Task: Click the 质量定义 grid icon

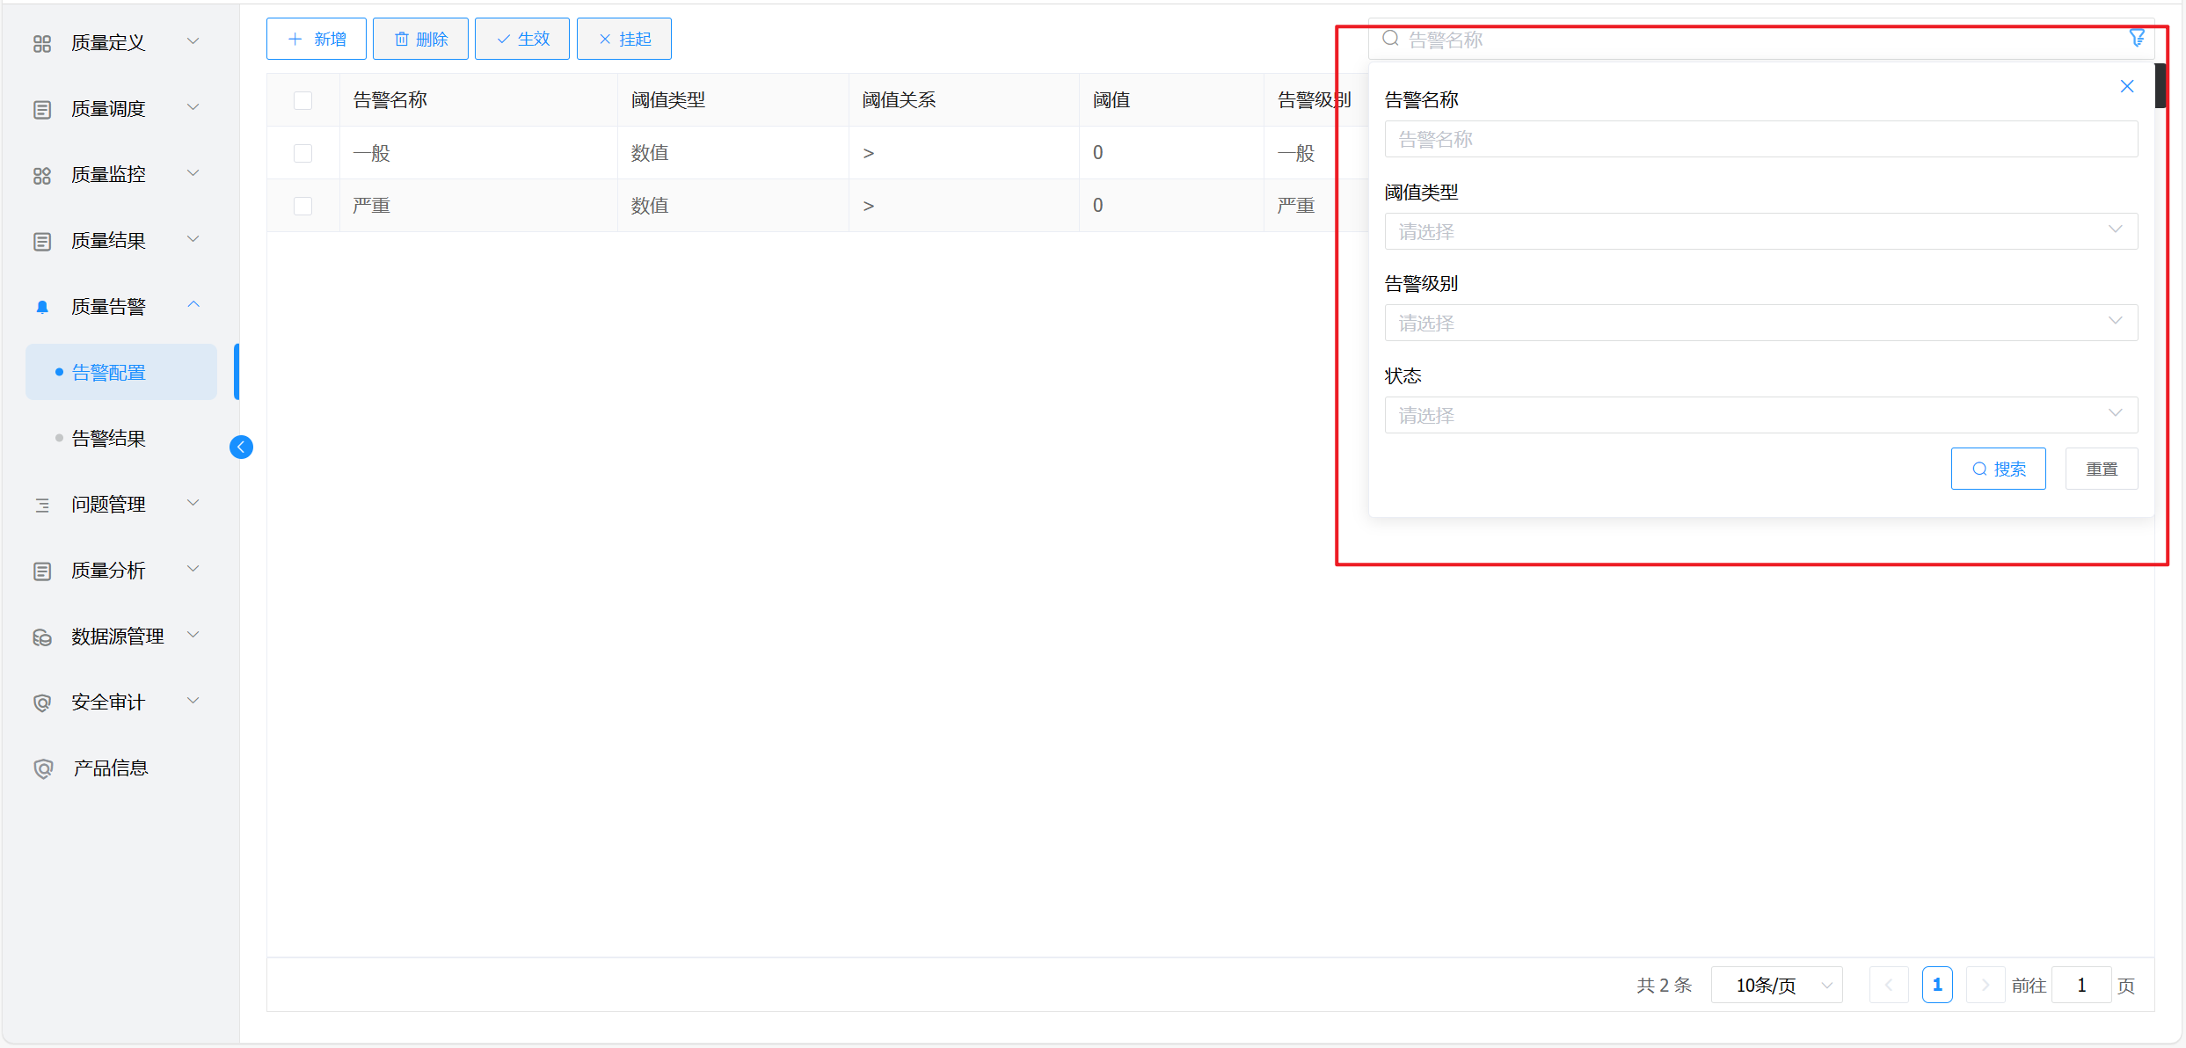Action: 41,43
